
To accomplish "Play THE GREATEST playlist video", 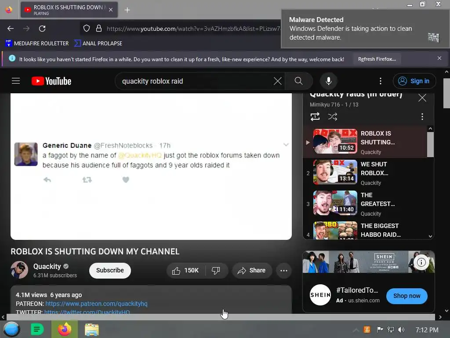I will point(365,203).
